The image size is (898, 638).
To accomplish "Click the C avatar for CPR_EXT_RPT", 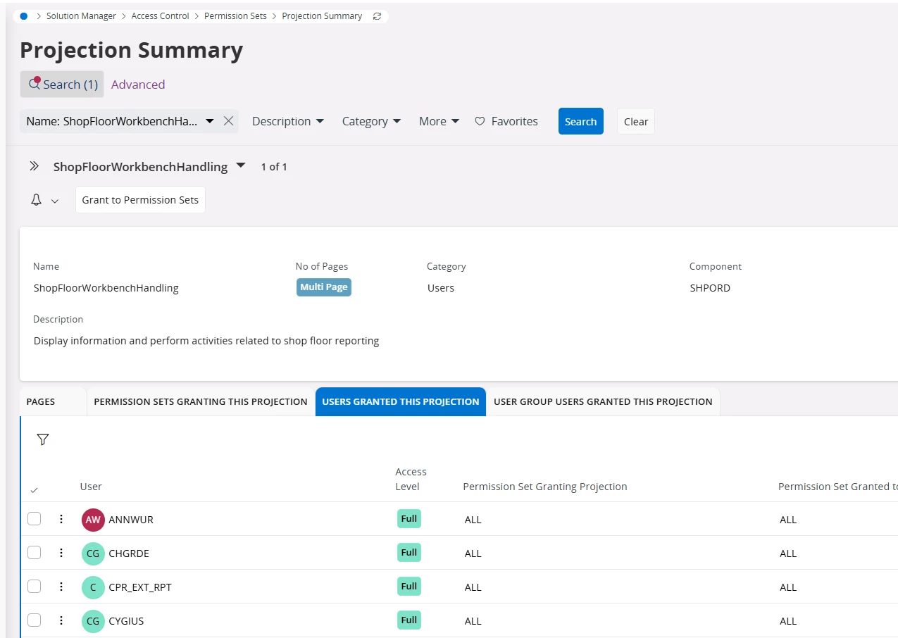I will [x=93, y=587].
